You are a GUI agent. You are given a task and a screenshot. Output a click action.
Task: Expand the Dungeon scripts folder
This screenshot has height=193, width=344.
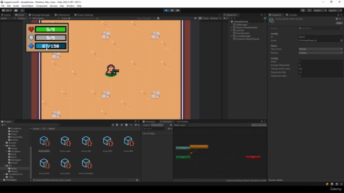click(x=6, y=151)
